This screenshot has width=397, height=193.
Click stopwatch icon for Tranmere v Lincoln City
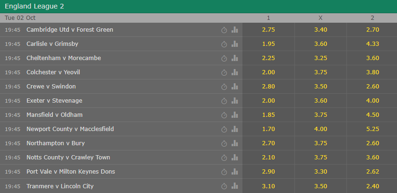pyautogui.click(x=224, y=186)
